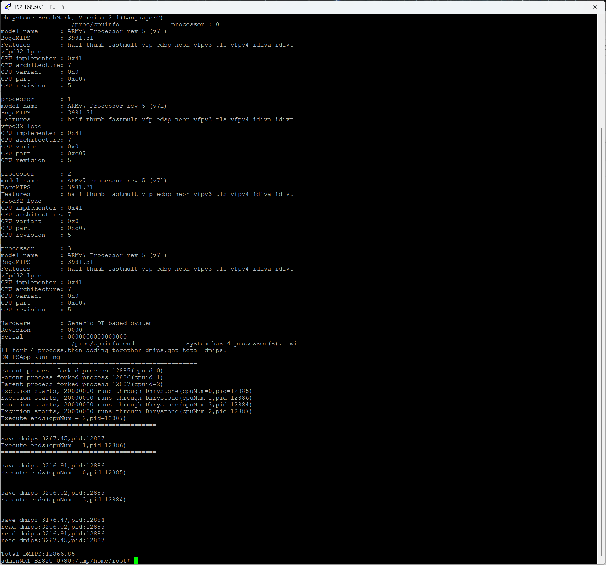Click the Serial 0000000000000000 value
Image resolution: width=606 pixels, height=565 pixels.
pyautogui.click(x=97, y=337)
